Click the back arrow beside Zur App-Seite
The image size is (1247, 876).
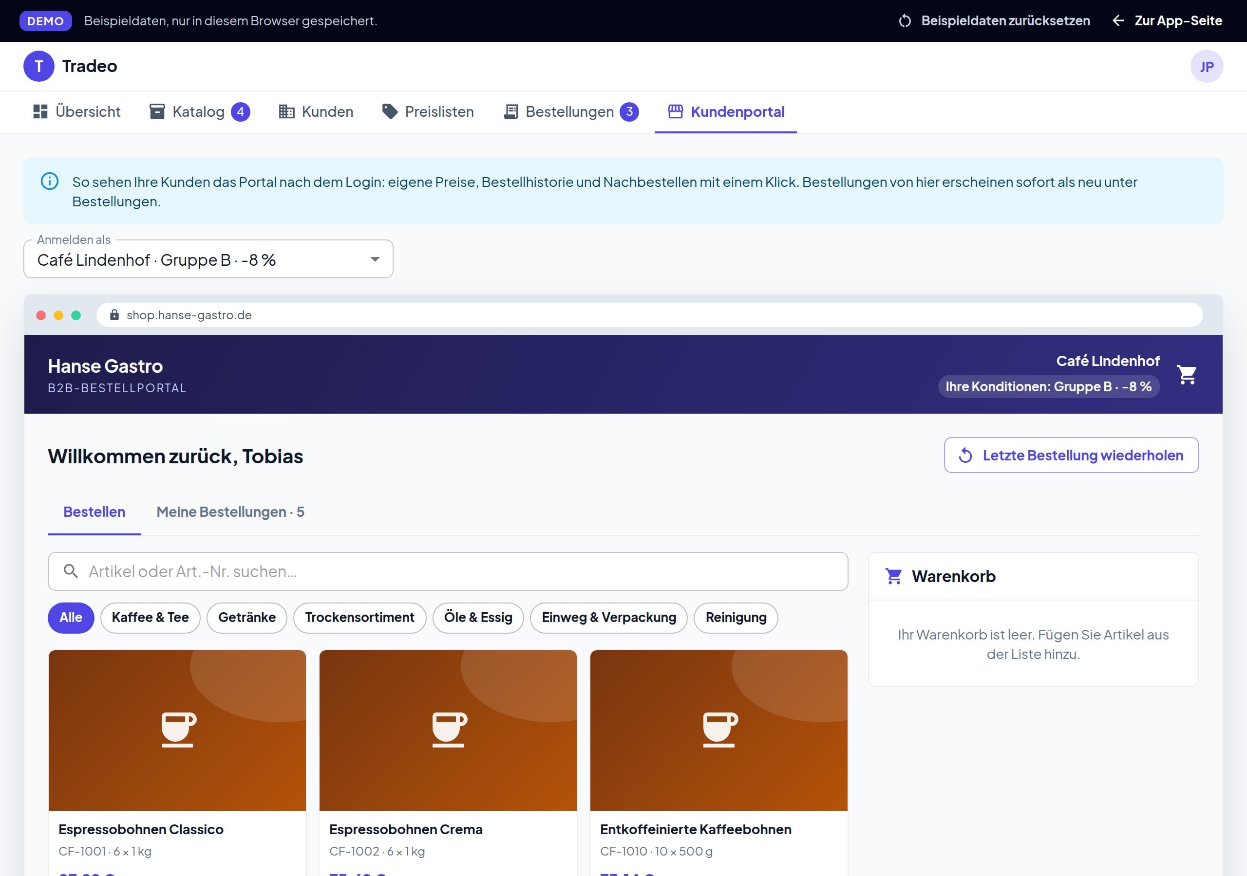(x=1118, y=20)
